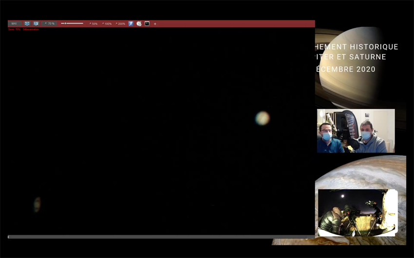The height and width of the screenshot is (258, 414).
Task: Click the red 'Zoom: 70%' status text
Action: pos(14,29)
